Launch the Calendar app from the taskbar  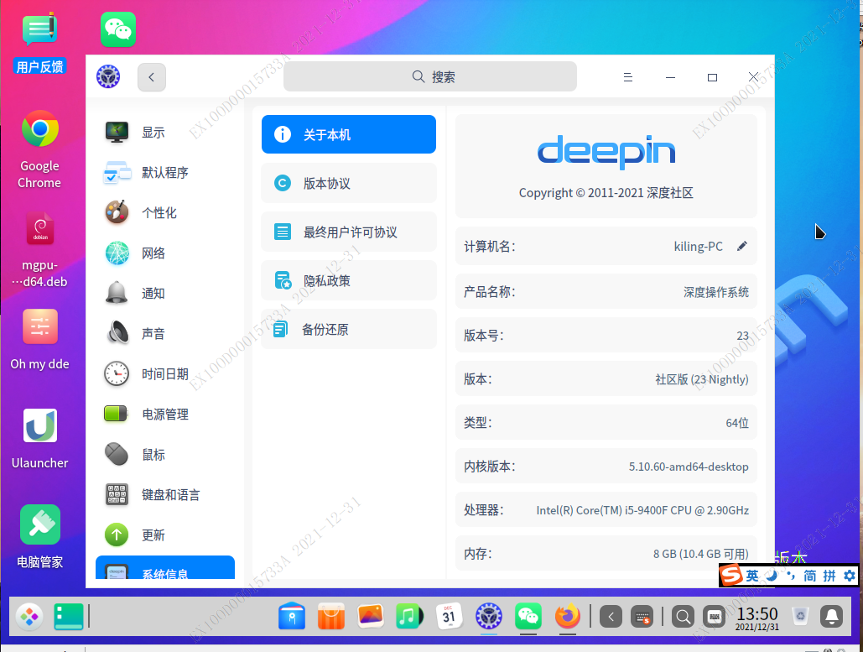pos(450,617)
